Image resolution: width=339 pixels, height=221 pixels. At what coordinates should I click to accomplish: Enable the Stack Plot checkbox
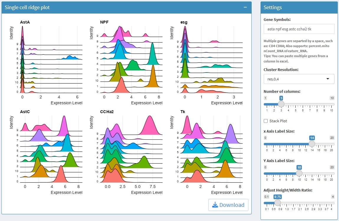click(x=266, y=121)
